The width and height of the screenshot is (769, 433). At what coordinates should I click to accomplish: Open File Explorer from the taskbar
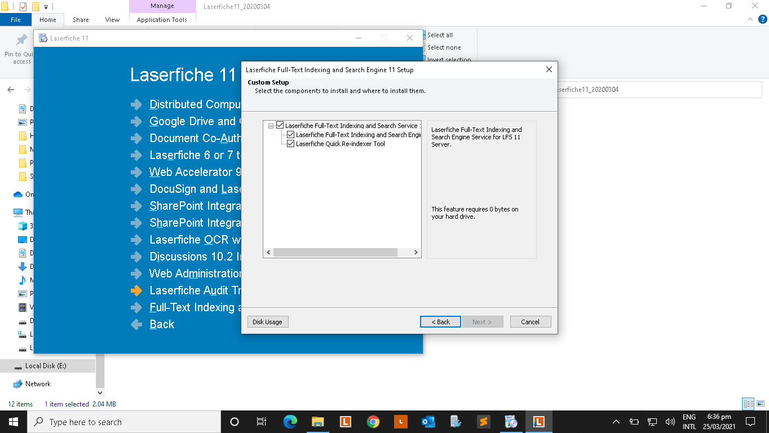[317, 422]
